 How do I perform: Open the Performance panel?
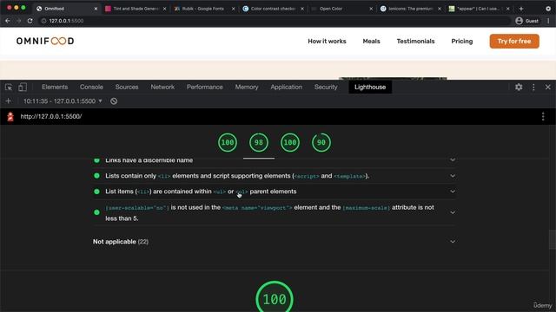pos(205,87)
